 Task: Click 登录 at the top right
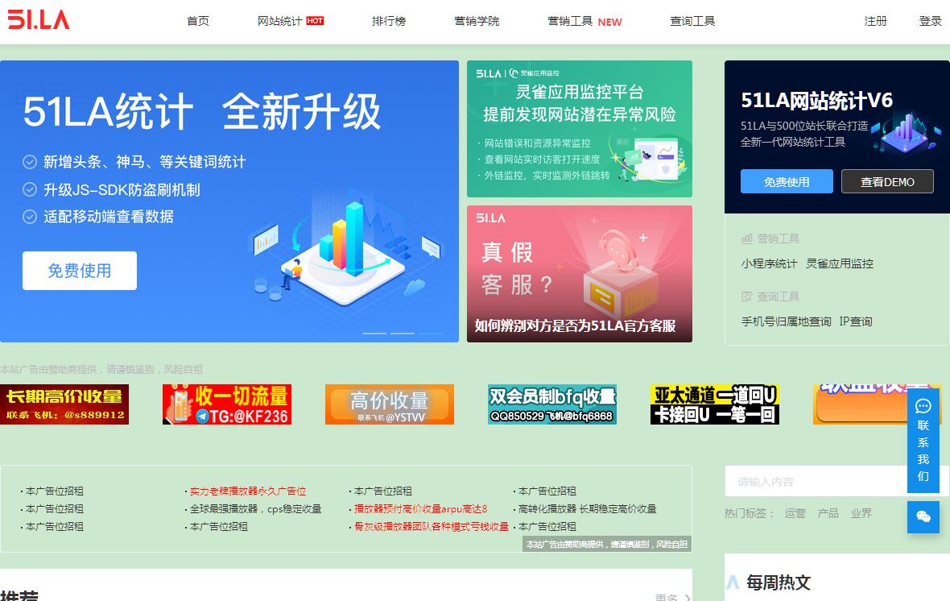930,21
